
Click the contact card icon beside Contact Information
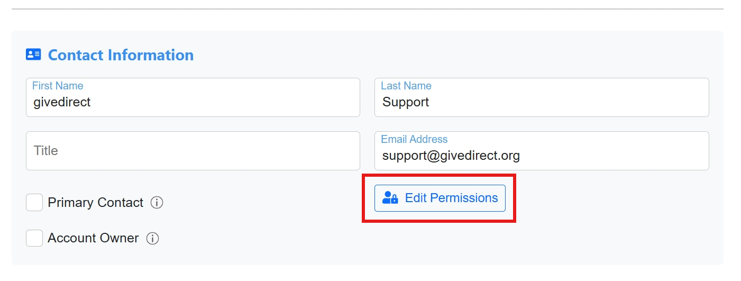pos(33,55)
